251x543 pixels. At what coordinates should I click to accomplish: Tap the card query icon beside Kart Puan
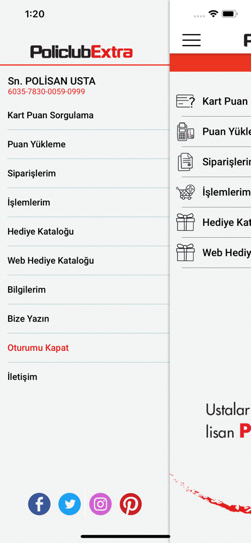pyautogui.click(x=185, y=101)
